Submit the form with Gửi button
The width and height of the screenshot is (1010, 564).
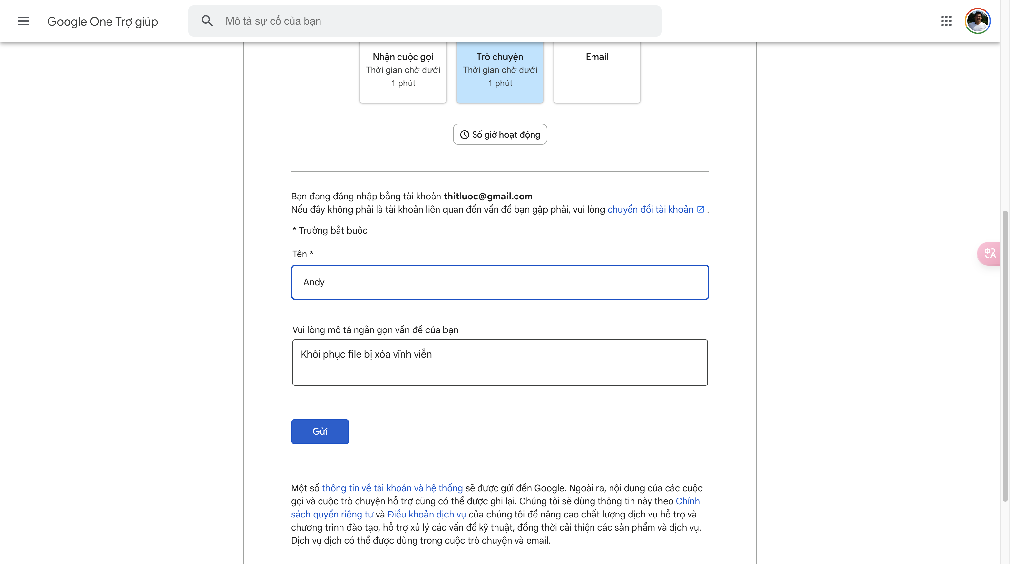320,432
